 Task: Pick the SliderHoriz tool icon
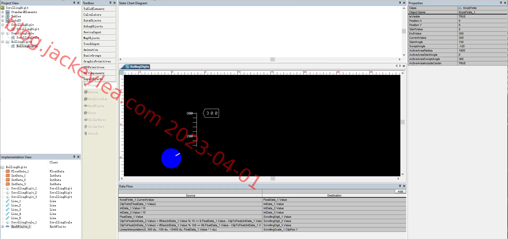[86, 120]
